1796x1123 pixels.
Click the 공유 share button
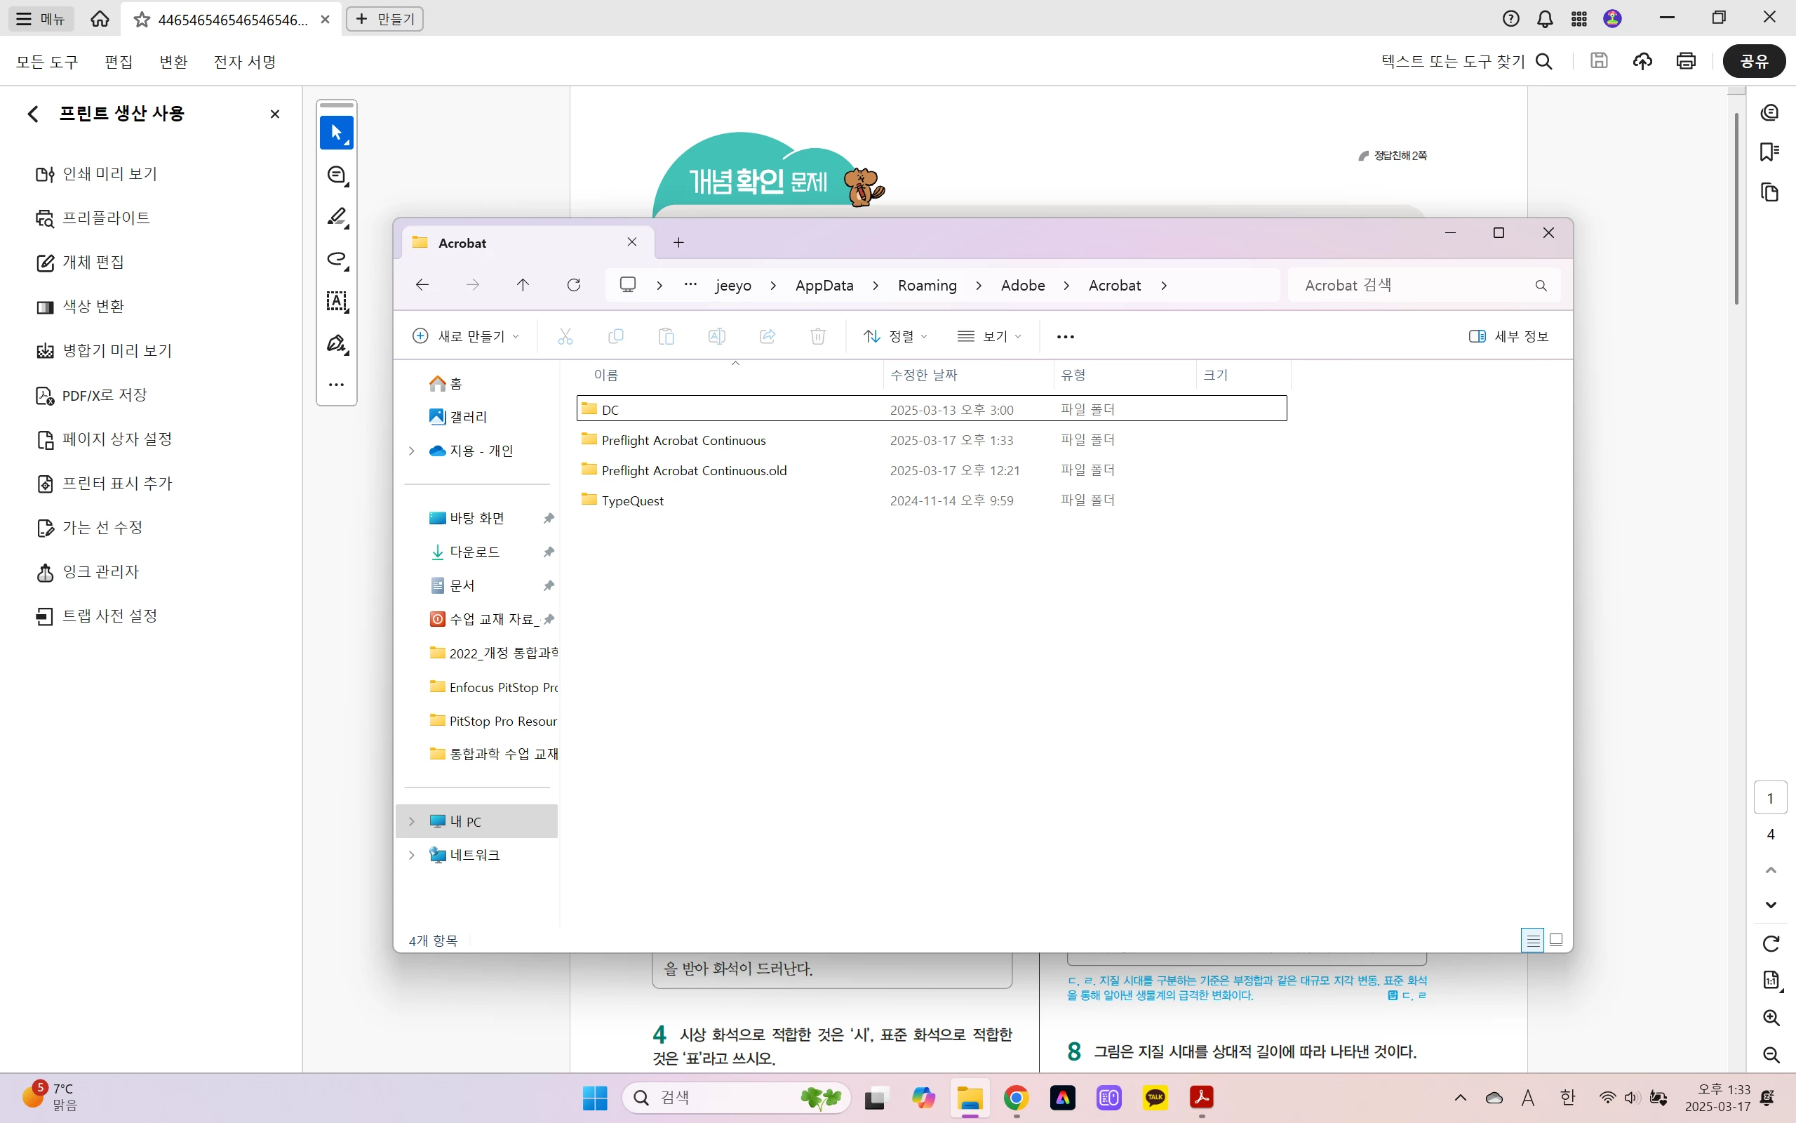pyautogui.click(x=1754, y=61)
